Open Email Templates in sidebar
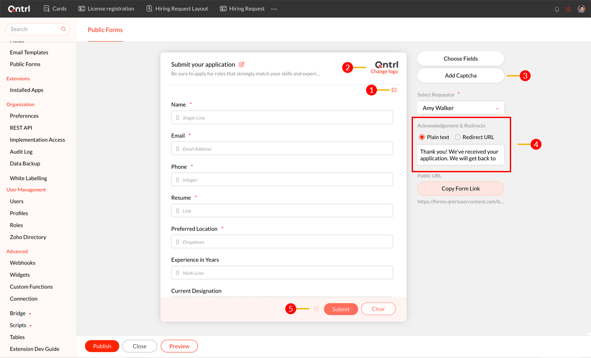This screenshot has height=358, width=591. [29, 53]
